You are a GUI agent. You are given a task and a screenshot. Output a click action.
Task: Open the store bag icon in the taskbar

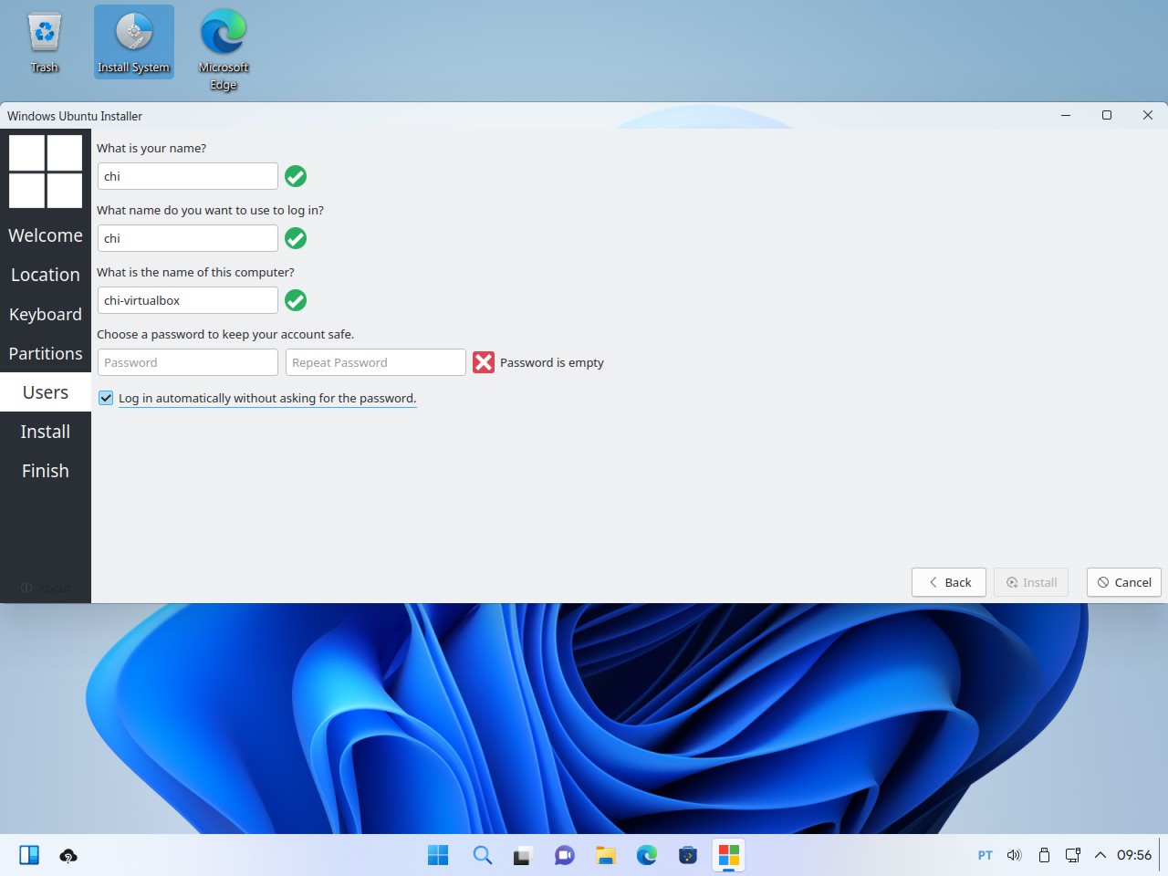pos(688,855)
